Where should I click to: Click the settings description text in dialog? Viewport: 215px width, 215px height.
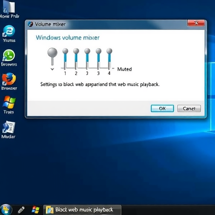pos(100,84)
